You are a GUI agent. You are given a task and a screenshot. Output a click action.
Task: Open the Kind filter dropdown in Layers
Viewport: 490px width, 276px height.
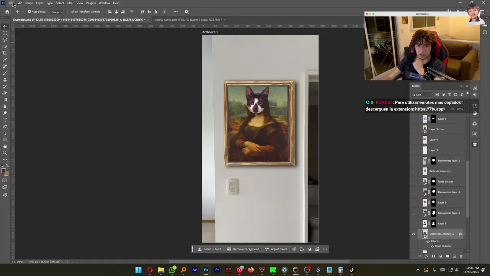pyautogui.click(x=422, y=95)
